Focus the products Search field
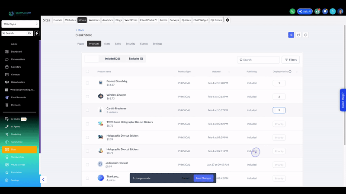The width and height of the screenshot is (346, 194). [x=258, y=60]
